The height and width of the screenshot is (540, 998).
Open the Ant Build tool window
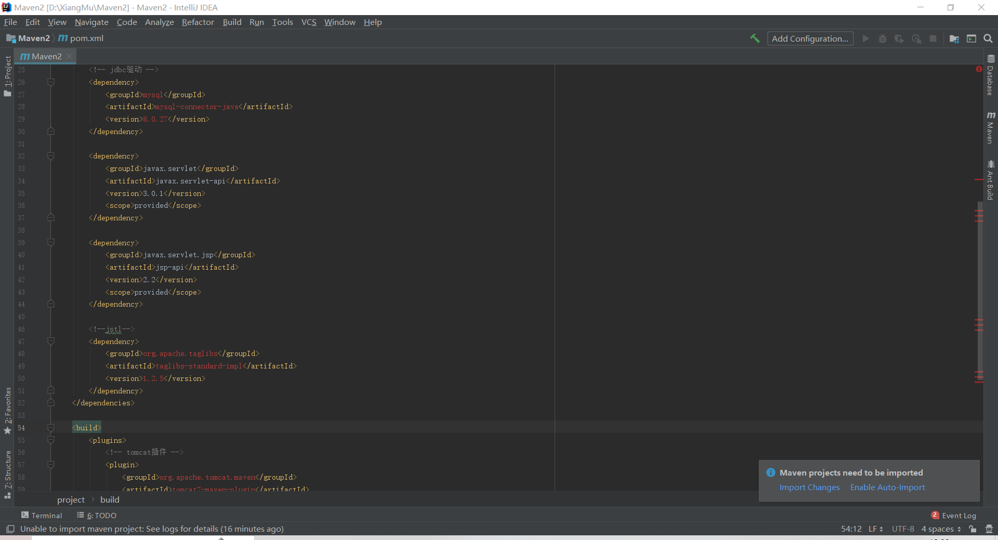[x=990, y=180]
